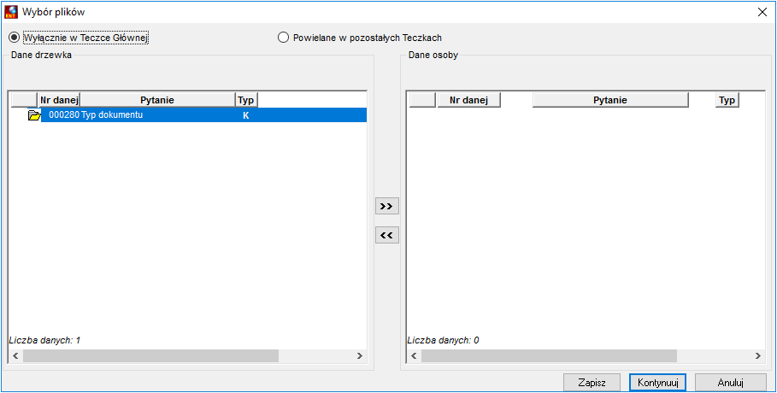
Task: Select the 000280 Typ dokumentu row
Action: [x=203, y=115]
